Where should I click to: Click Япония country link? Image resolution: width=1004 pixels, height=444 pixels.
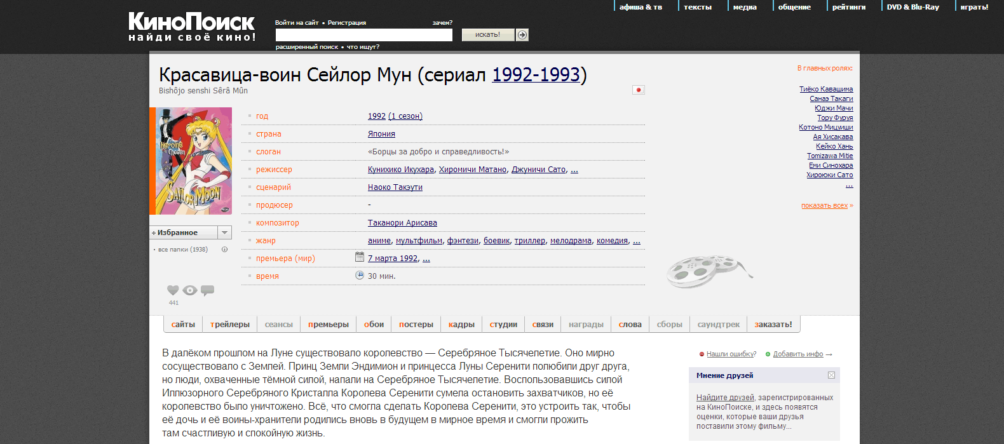coord(381,134)
